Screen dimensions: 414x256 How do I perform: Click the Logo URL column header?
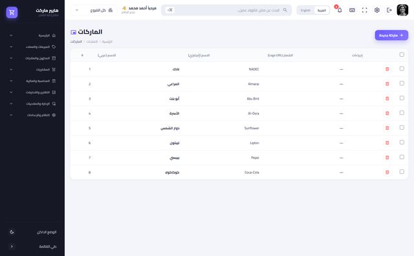(280, 56)
